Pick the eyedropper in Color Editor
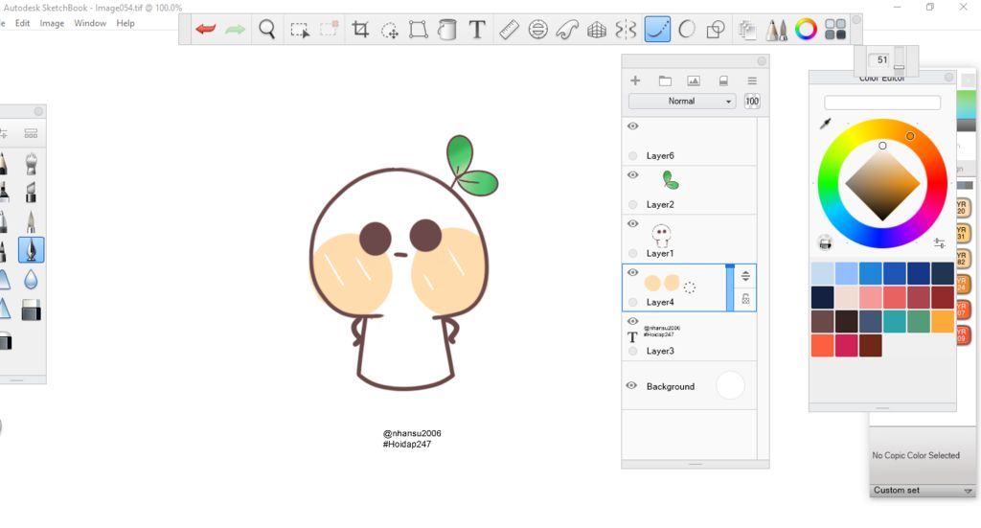Image resolution: width=981 pixels, height=528 pixels. [825, 124]
